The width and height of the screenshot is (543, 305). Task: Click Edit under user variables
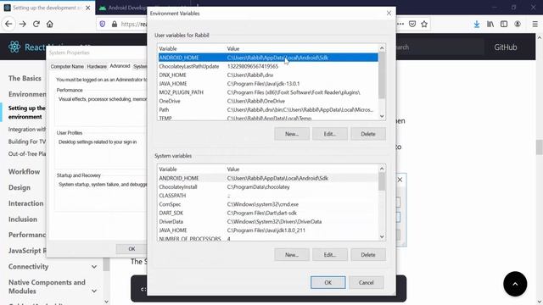pyautogui.click(x=330, y=134)
